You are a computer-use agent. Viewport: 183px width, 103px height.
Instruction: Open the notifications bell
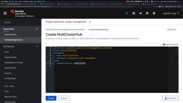pos(140,13)
